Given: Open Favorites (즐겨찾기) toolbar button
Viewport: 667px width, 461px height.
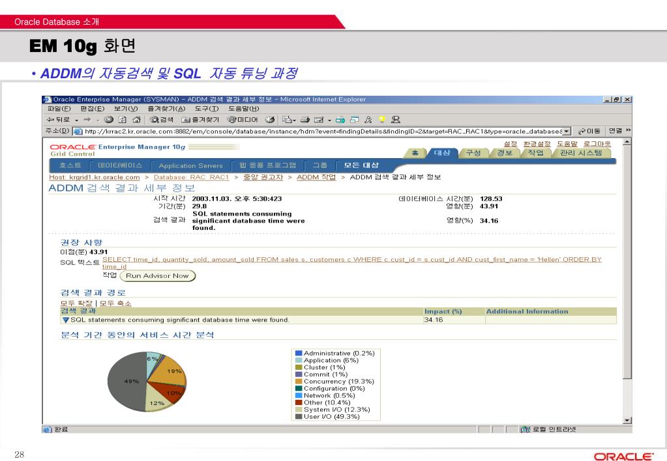Looking at the screenshot, I should point(200,120).
